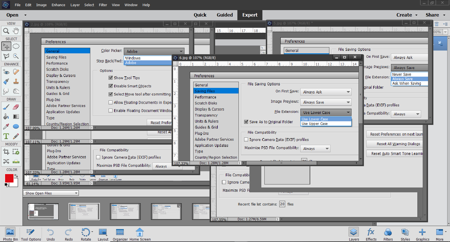Launch the Organizer
Viewport: 450px width, 242px height.
pos(120,234)
